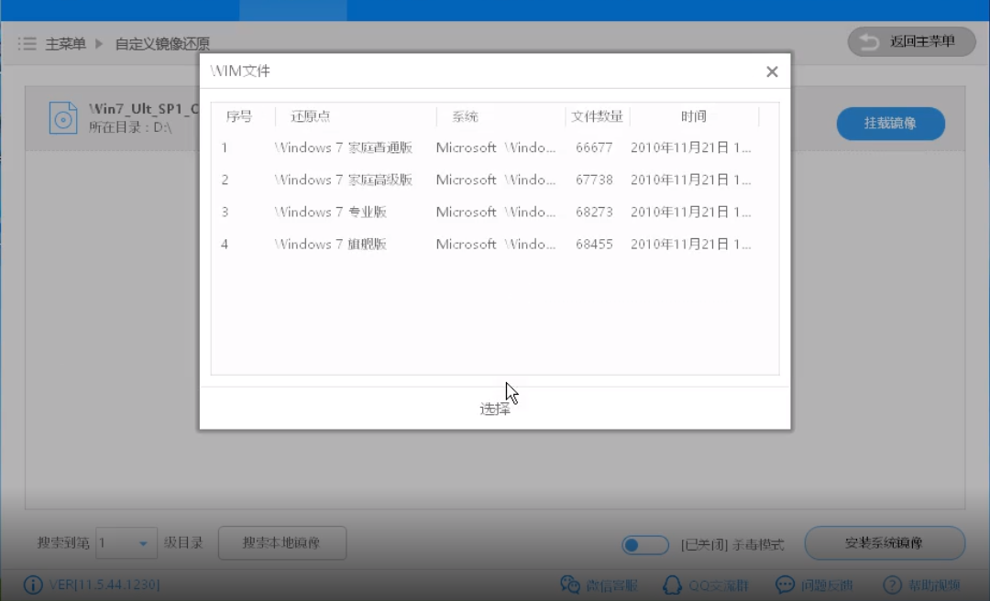Open the QQ交流群 group icon
The width and height of the screenshot is (990, 601).
tap(673, 584)
